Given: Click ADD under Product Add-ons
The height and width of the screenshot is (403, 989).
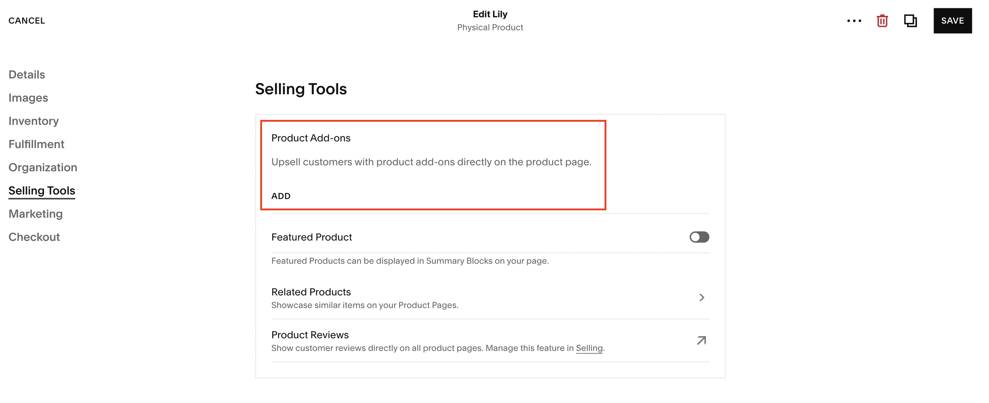Looking at the screenshot, I should click(x=281, y=196).
